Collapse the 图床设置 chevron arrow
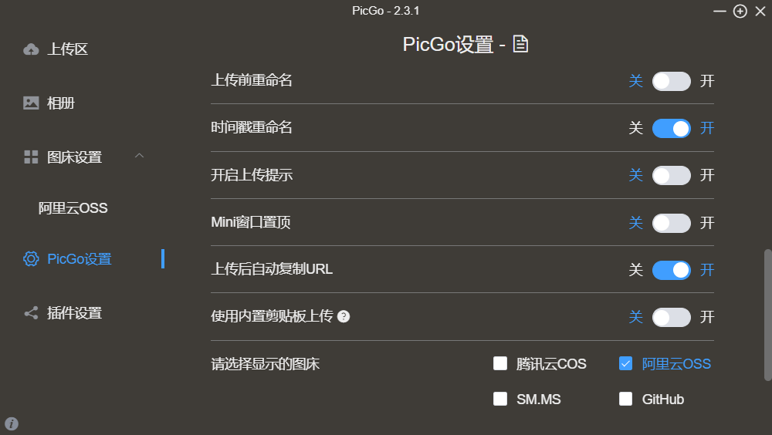Image resolution: width=772 pixels, height=435 pixels. (139, 157)
